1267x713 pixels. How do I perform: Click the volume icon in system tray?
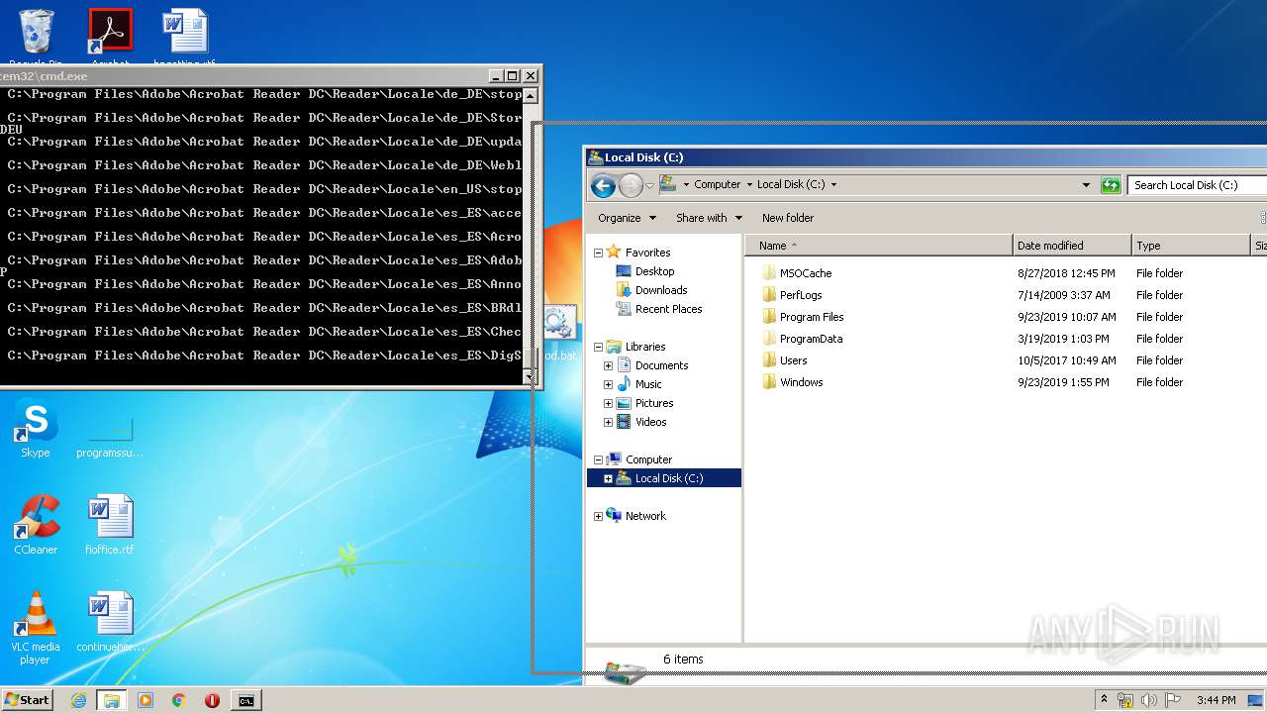(x=1149, y=700)
